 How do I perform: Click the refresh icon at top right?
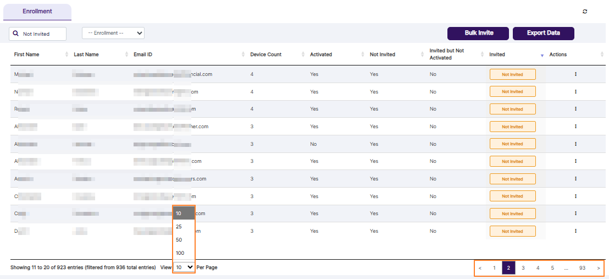click(x=585, y=12)
